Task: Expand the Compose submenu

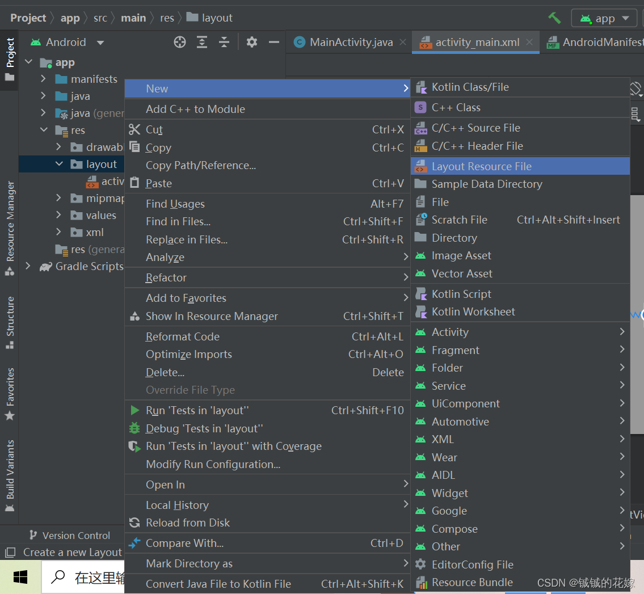Action: click(x=520, y=529)
